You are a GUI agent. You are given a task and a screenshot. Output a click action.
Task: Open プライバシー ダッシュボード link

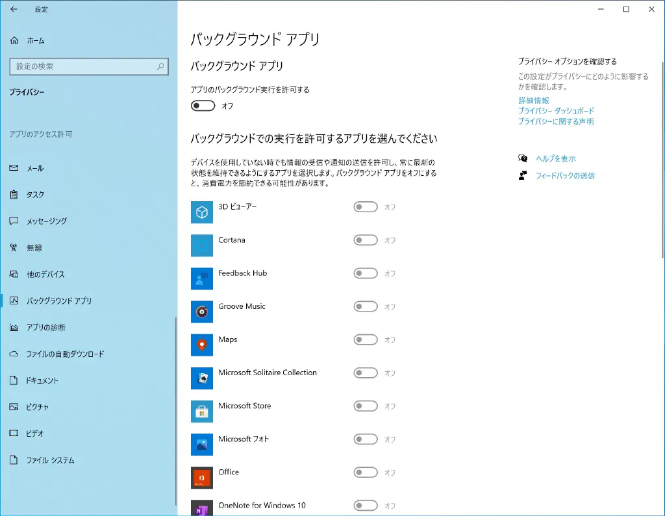tap(556, 111)
